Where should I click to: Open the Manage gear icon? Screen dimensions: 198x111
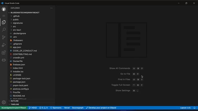pos(4,102)
